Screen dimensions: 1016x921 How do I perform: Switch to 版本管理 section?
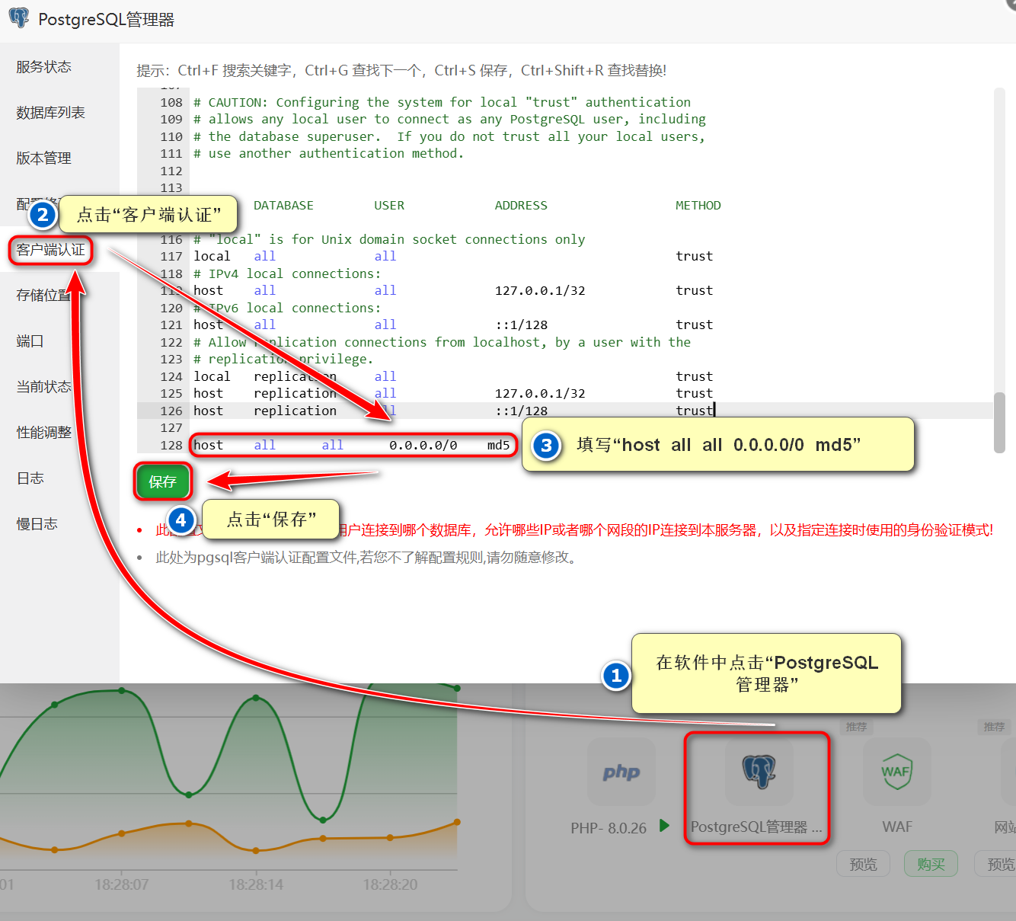point(44,158)
